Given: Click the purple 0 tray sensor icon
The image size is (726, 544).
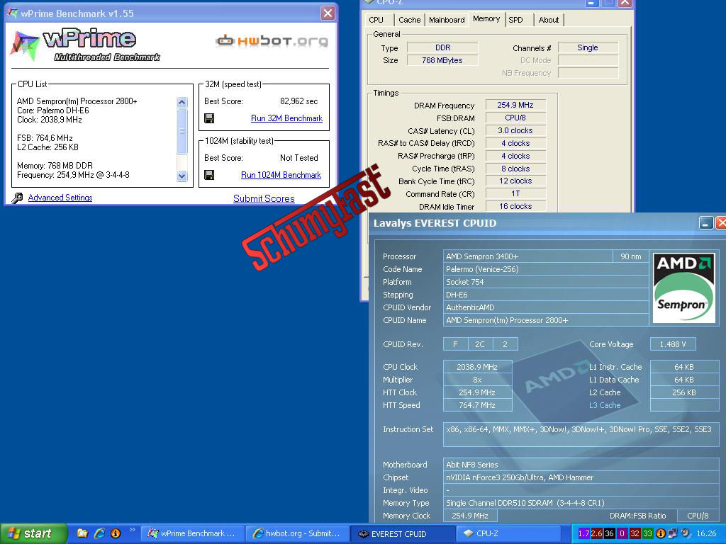Looking at the screenshot, I should tap(622, 533).
